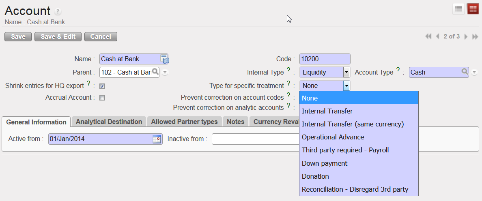Click the Cancel button

coord(101,36)
